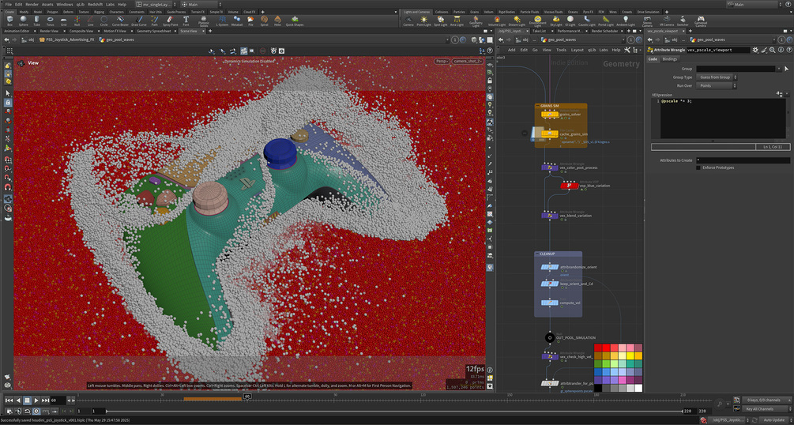
Task: Open the Redshift menu
Action: 95,4
